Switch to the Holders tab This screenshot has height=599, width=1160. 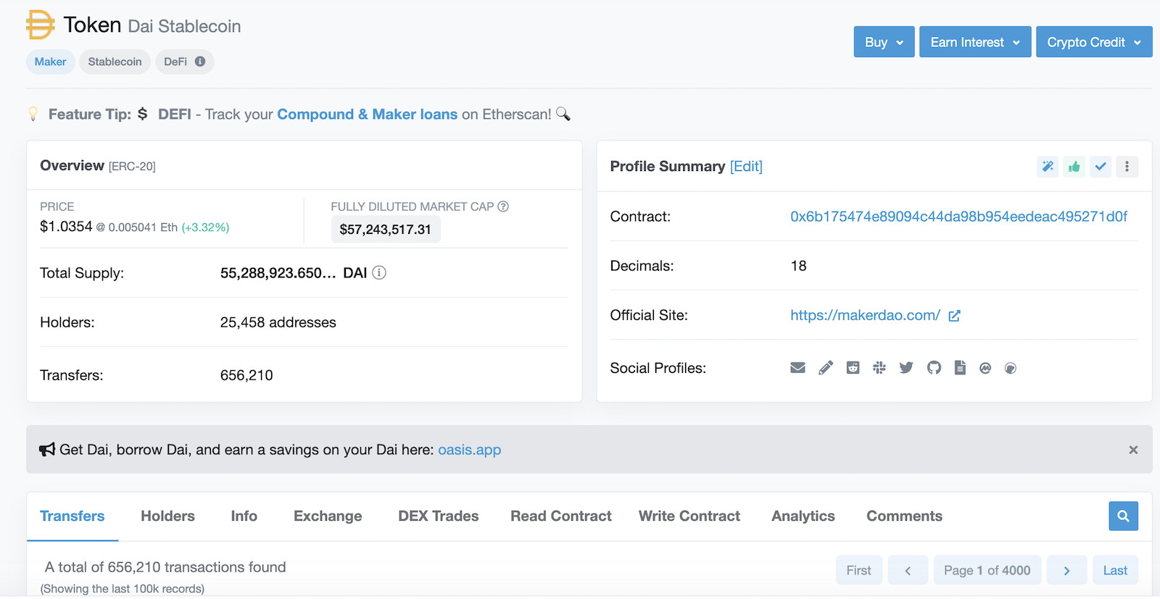pos(167,516)
